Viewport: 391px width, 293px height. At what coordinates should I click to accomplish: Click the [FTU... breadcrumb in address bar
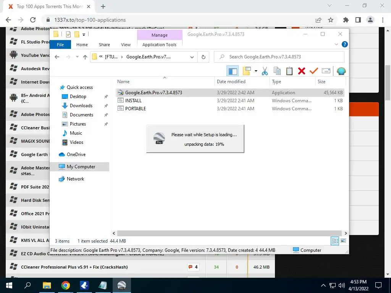coord(111,57)
